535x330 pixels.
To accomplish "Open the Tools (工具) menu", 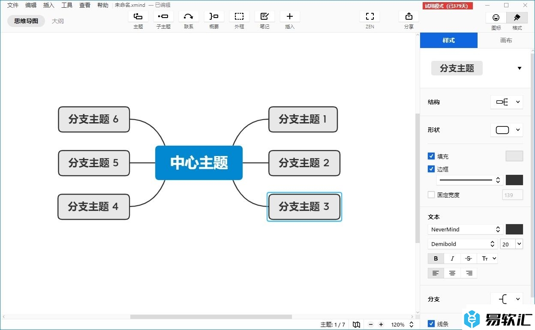I will tap(67, 5).
